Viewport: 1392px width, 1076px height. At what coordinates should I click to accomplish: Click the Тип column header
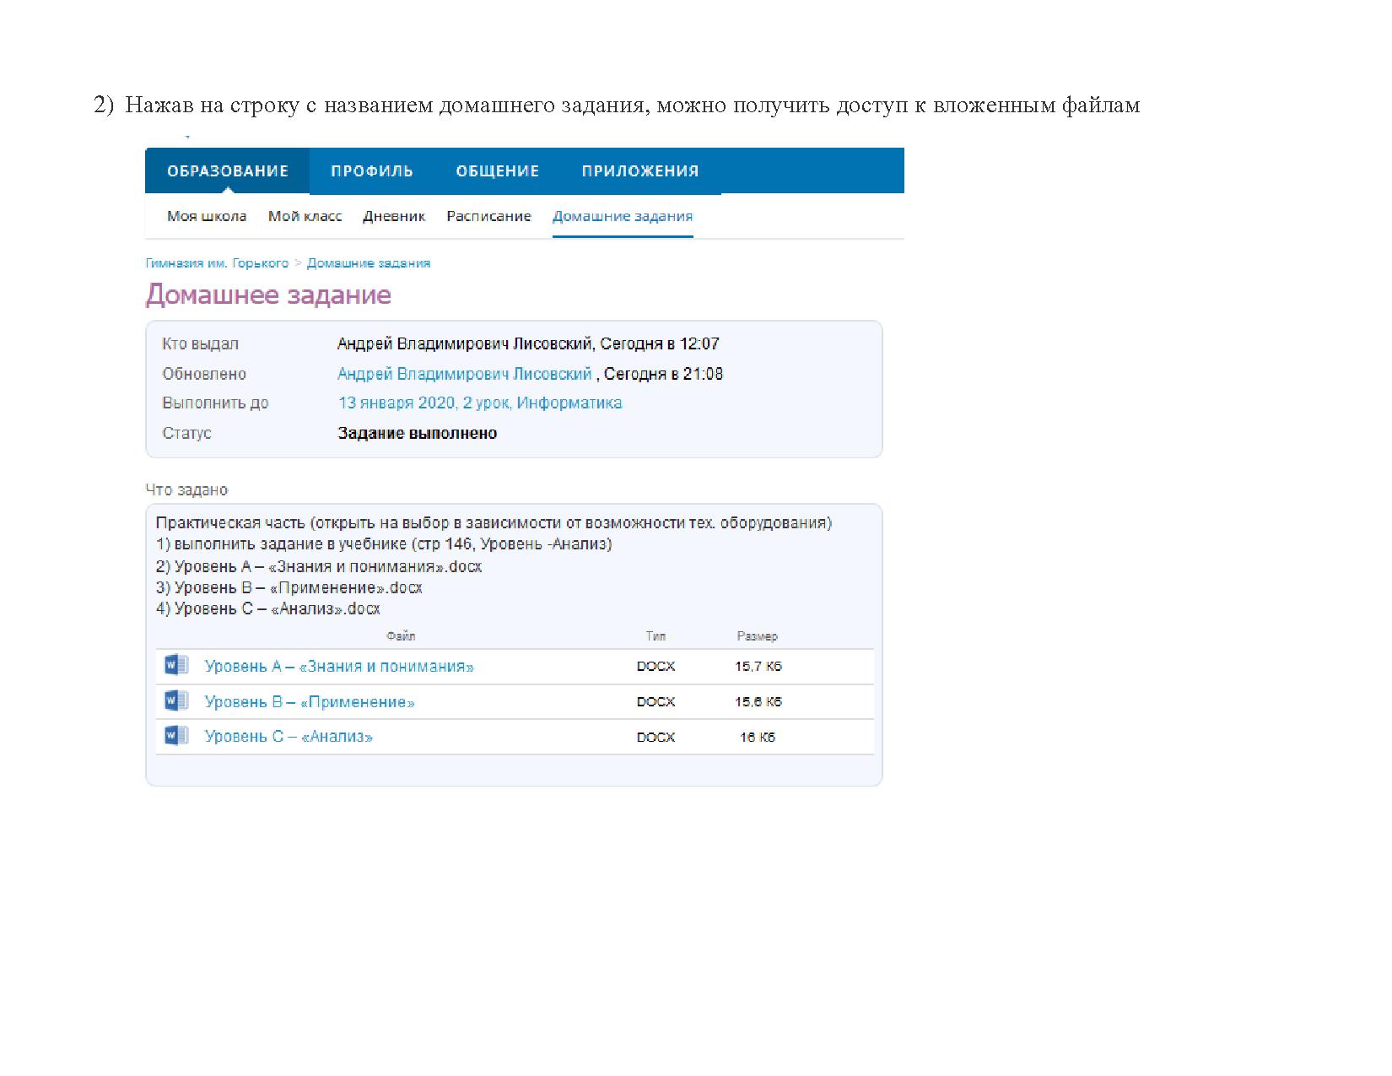tap(656, 636)
